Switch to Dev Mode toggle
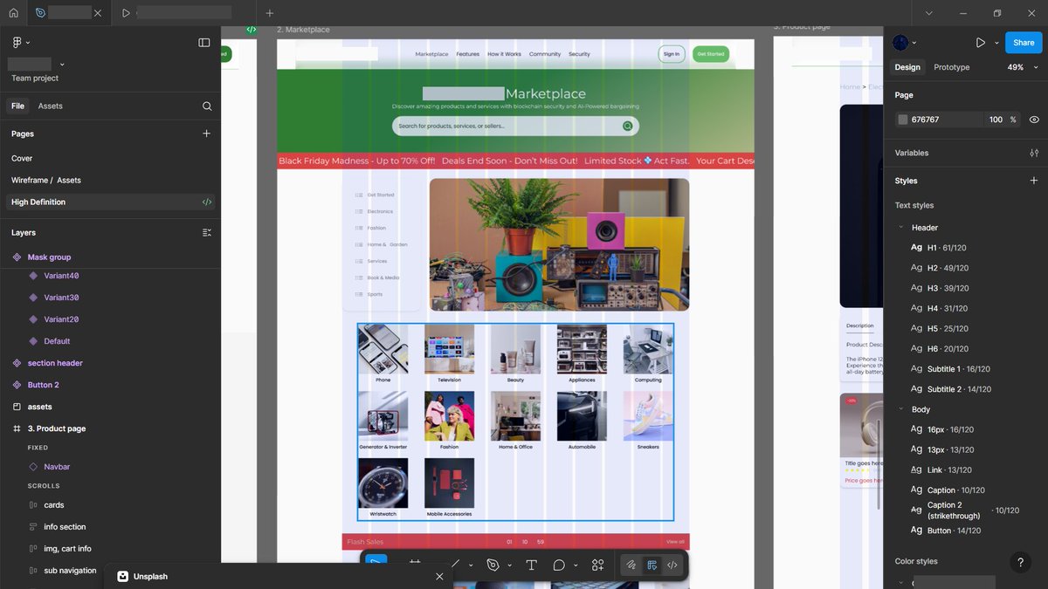The height and width of the screenshot is (589, 1048). 672,565
